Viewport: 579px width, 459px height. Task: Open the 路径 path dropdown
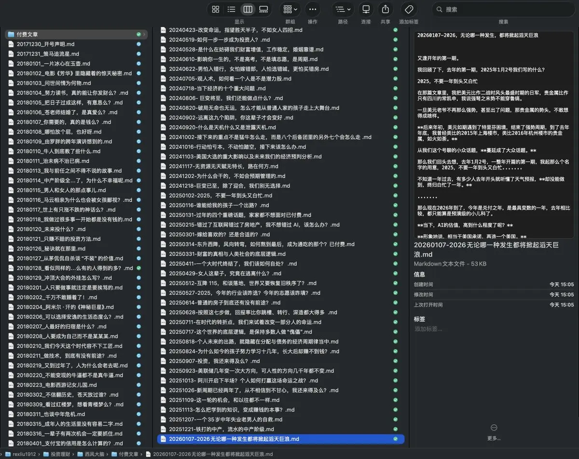(x=343, y=9)
